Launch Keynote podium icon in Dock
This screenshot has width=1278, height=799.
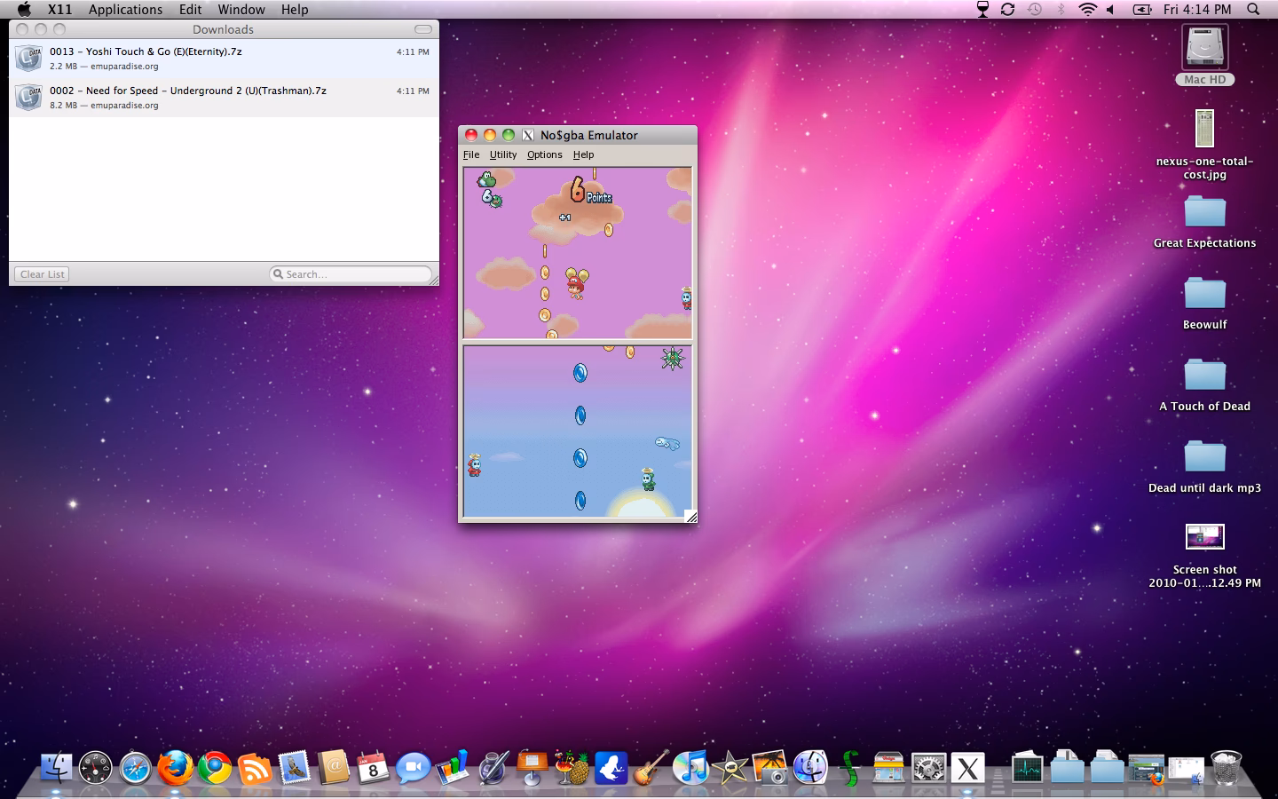[x=532, y=768]
